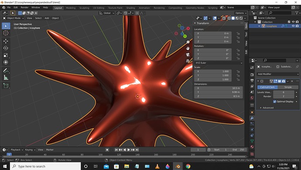The width and height of the screenshot is (301, 170).
Task: Toggle Collection exclude checkbox in outliner
Action: (x=289, y=22)
